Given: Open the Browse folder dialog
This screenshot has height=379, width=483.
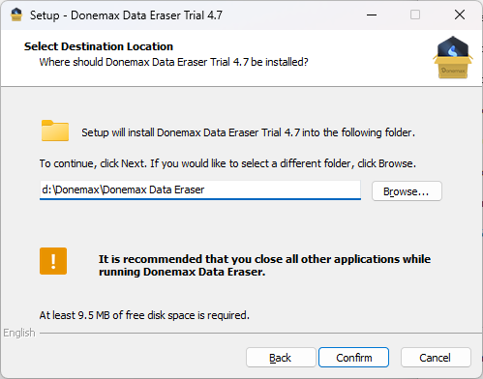Looking at the screenshot, I should 407,191.
